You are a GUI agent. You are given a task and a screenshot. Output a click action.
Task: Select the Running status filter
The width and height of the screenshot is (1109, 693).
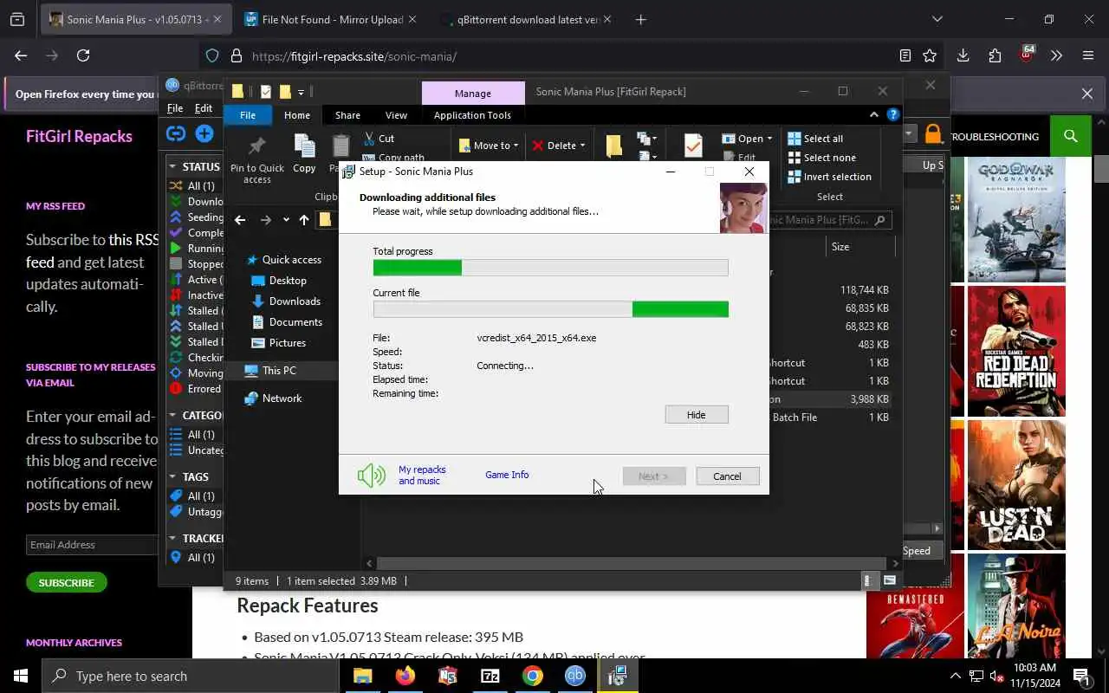tap(195, 249)
